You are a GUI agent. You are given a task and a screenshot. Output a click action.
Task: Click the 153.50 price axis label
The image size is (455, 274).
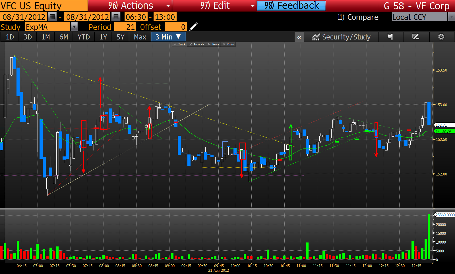pyautogui.click(x=441, y=70)
